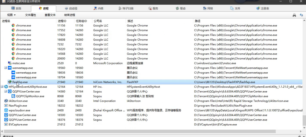Click the Chrome icon of process 17552
The image size is (306, 137).
coord(13,30)
